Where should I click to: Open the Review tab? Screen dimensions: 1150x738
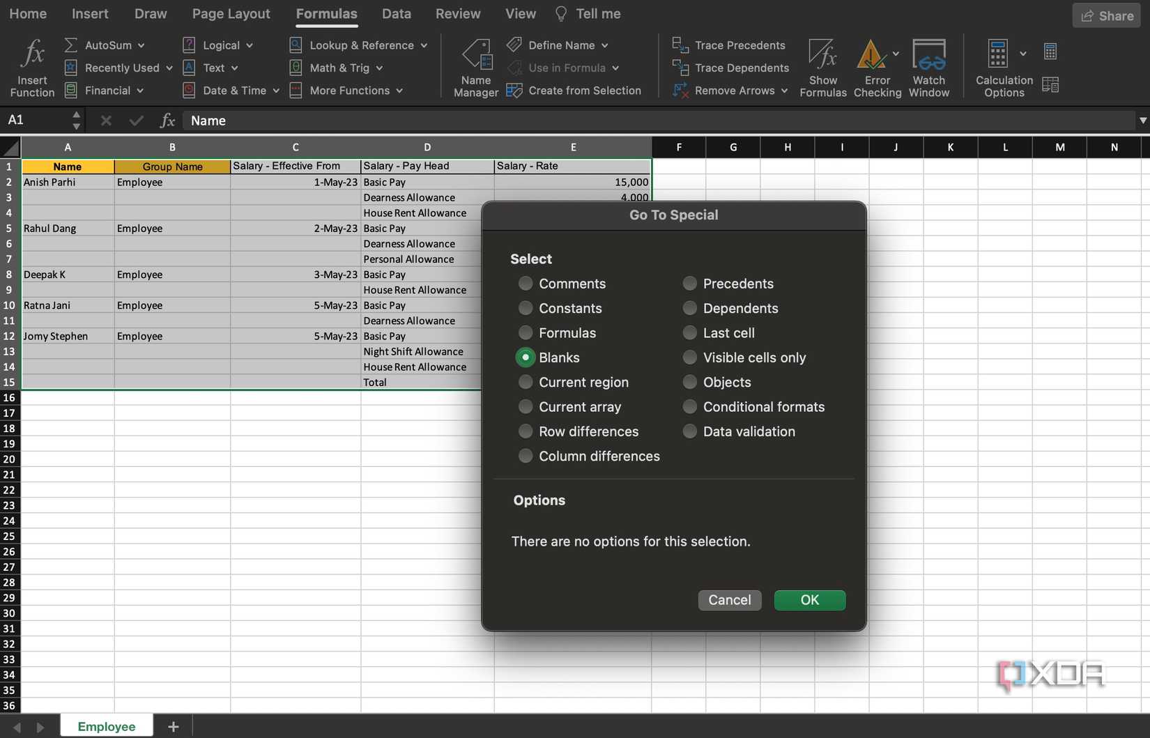457,13
